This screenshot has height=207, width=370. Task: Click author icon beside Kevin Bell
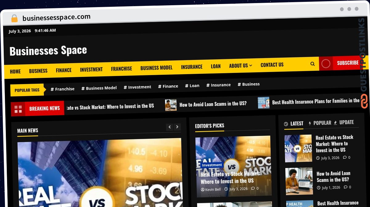[x=203, y=189]
